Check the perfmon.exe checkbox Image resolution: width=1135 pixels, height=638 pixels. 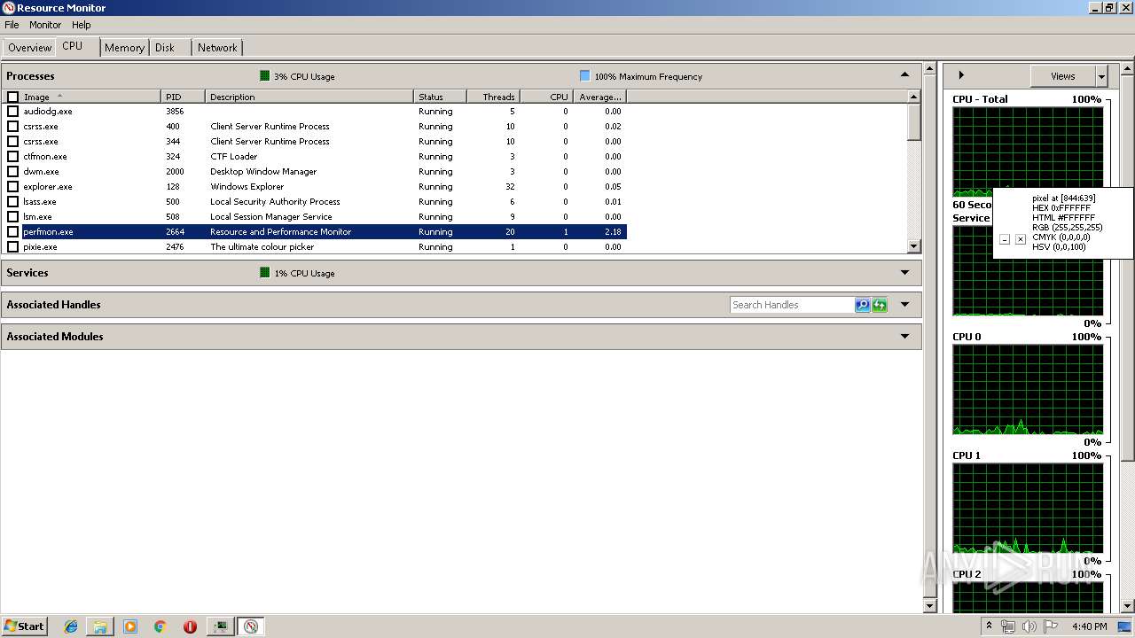(x=12, y=232)
